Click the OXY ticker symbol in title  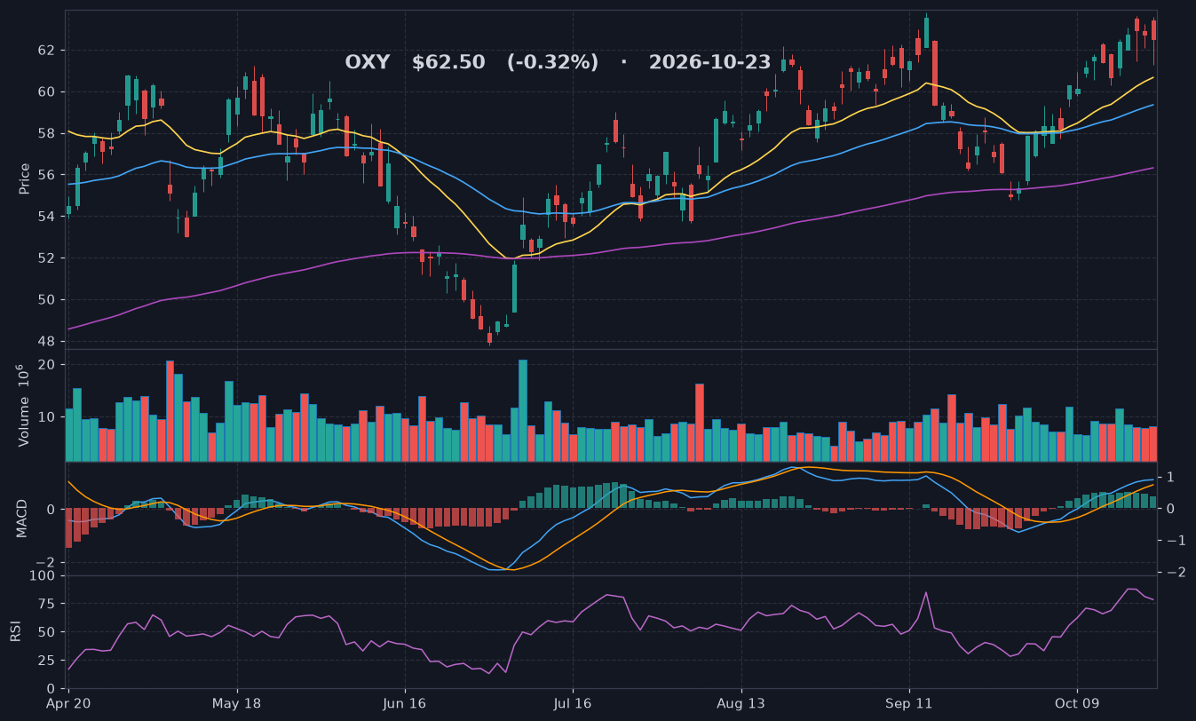pos(367,62)
